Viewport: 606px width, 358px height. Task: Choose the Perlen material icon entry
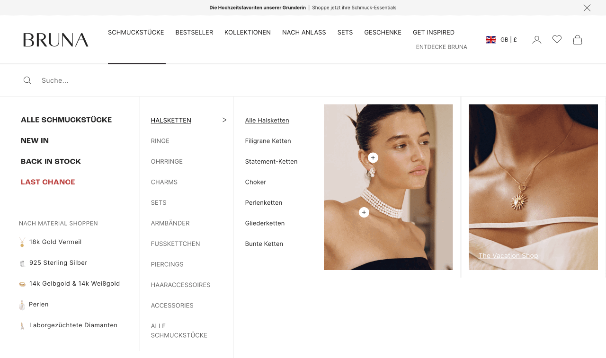click(x=22, y=305)
